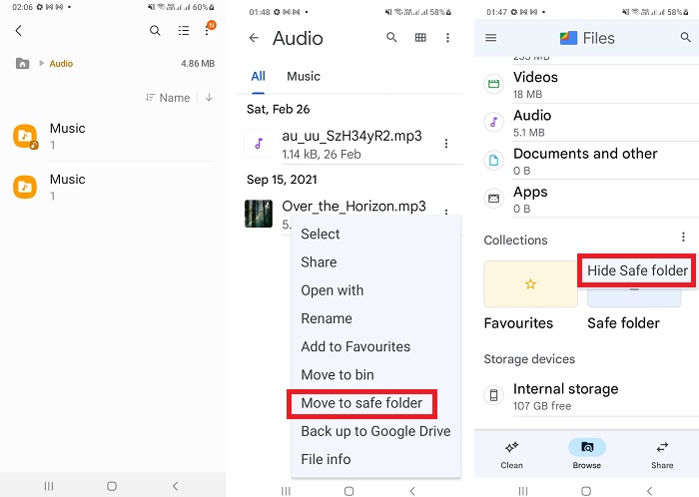Viewport: 699px width, 497px height.
Task: Switch to Clean tab
Action: tap(511, 455)
